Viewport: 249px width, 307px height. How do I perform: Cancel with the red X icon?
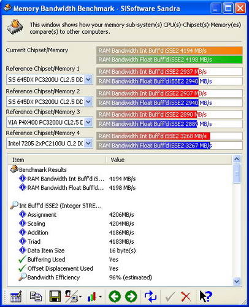tap(186, 297)
